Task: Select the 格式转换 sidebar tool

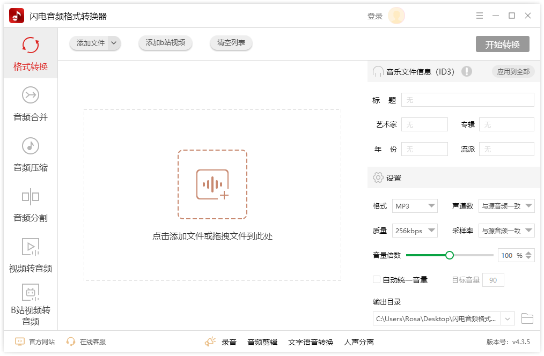Action: [x=30, y=53]
